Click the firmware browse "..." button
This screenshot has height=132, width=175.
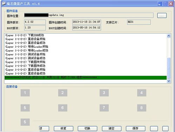(162, 15)
